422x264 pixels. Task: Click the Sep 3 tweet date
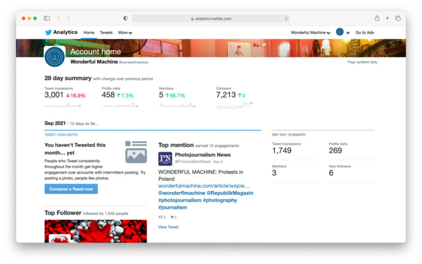[218, 162]
